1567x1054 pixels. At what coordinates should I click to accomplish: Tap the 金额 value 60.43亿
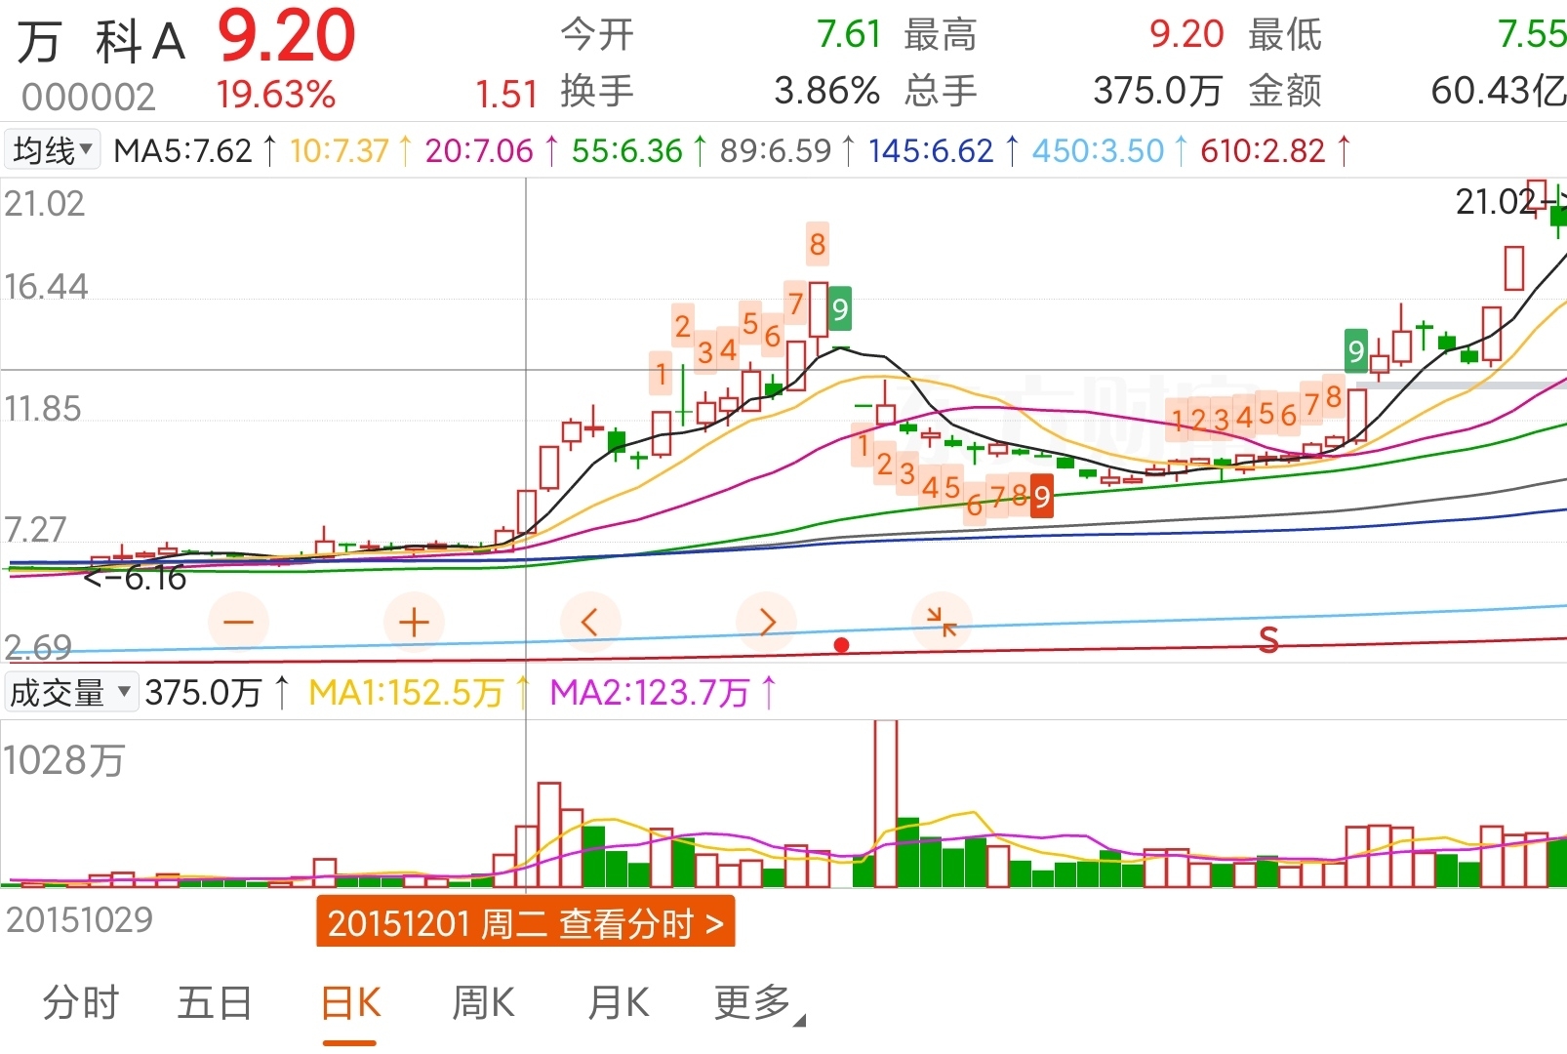1498,91
